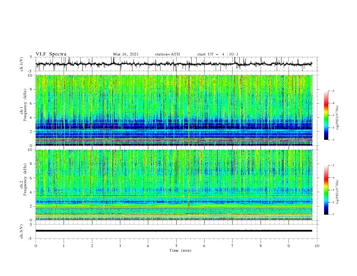357x276 pixels.
Task: Click the ch.1 spectrogram panel
Action: tap(174, 110)
